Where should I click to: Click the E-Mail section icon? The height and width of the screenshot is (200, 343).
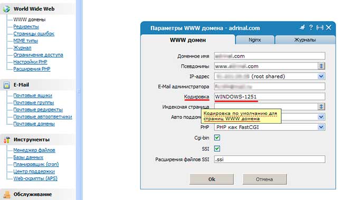[x=6, y=85]
